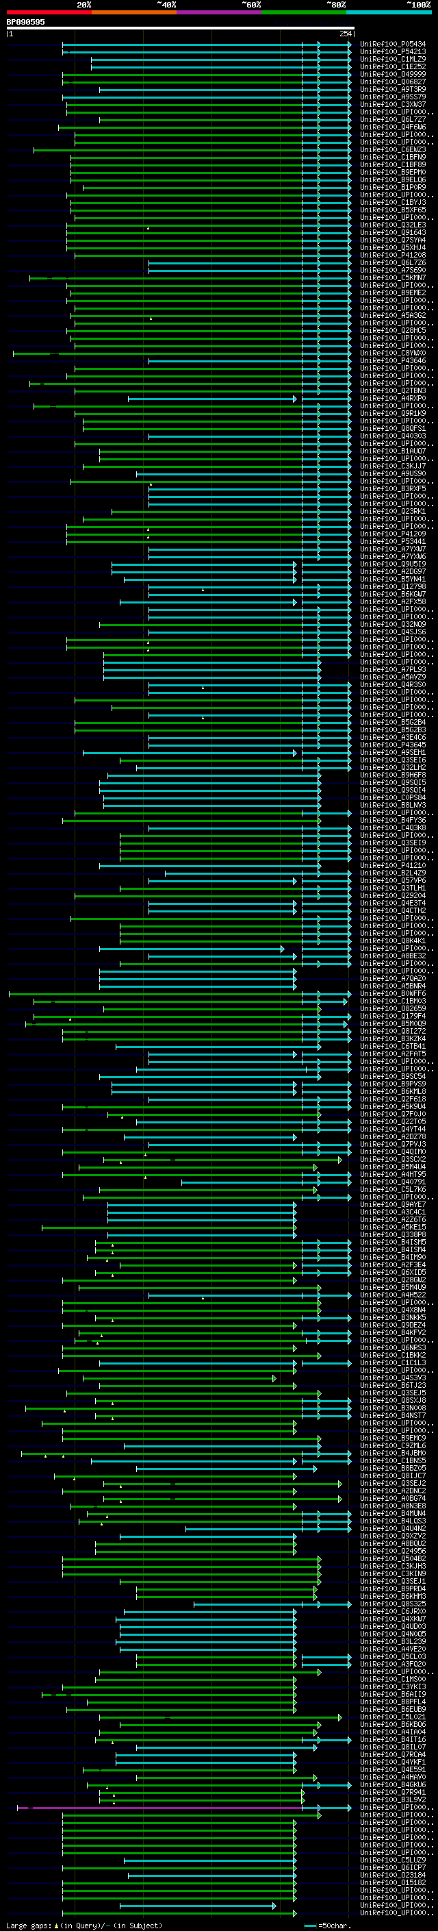Select hit label UniRef100_Q3SCX2
This screenshot has width=438, height=1931.
393,1159
